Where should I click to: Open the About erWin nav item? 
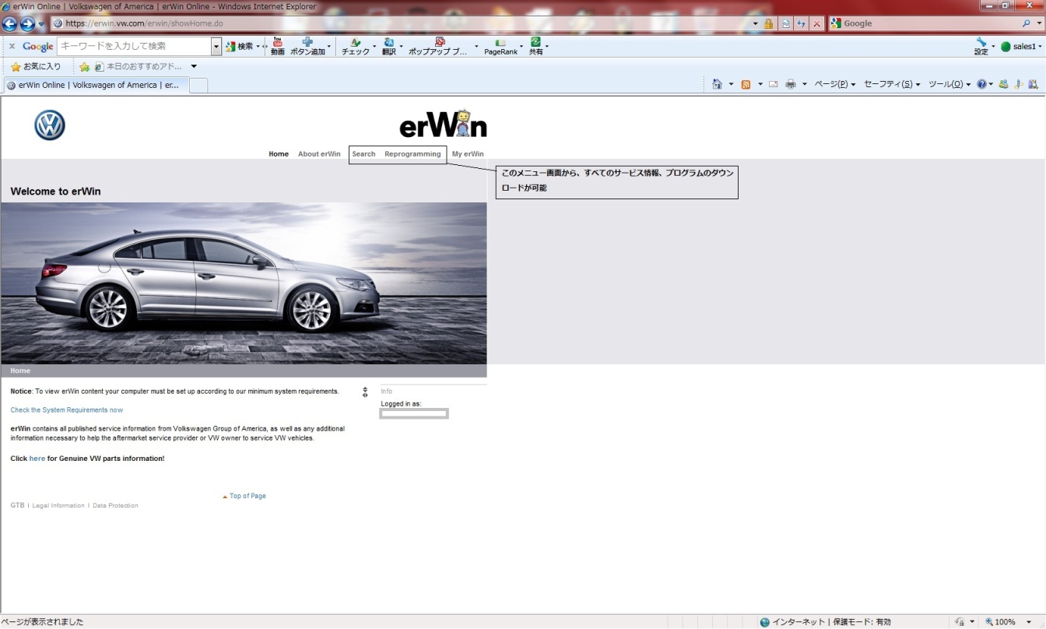(x=319, y=154)
